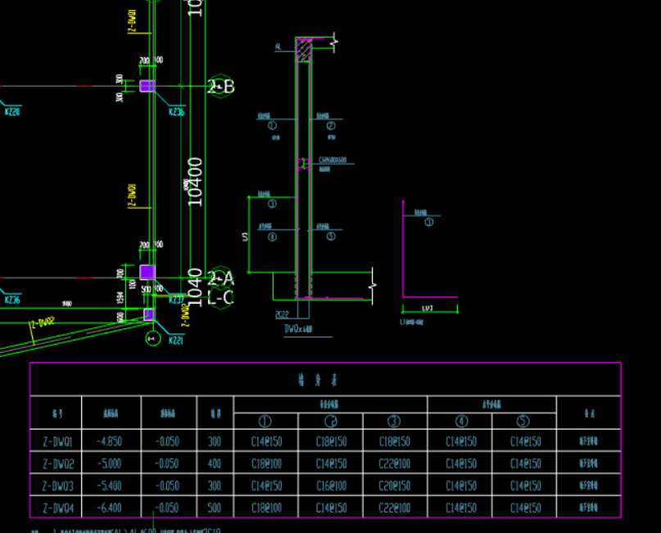Select the KZ36 column label near axis 2-B
The width and height of the screenshot is (661, 533).
point(177,111)
